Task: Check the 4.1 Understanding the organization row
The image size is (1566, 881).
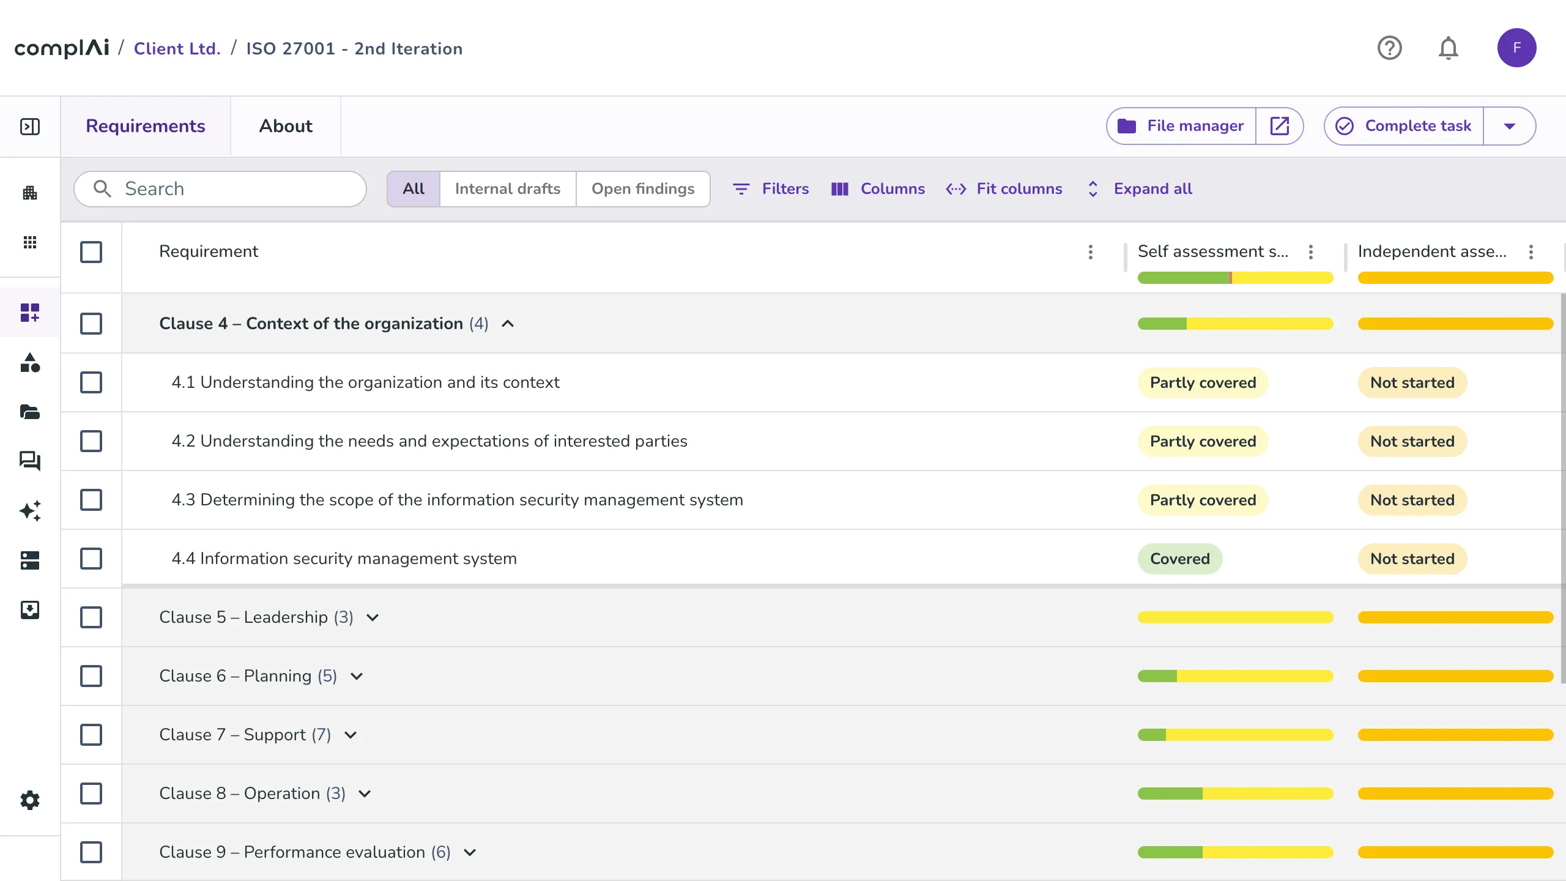Action: pos(91,382)
